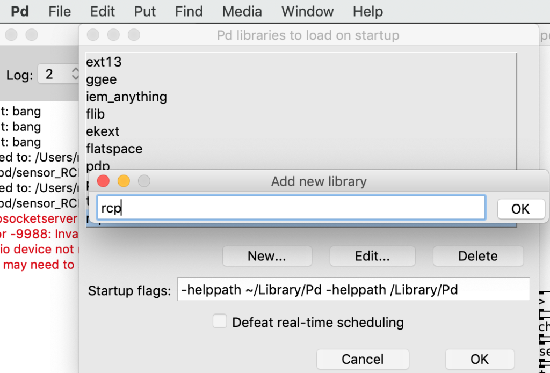Open the Put menu

(145, 12)
